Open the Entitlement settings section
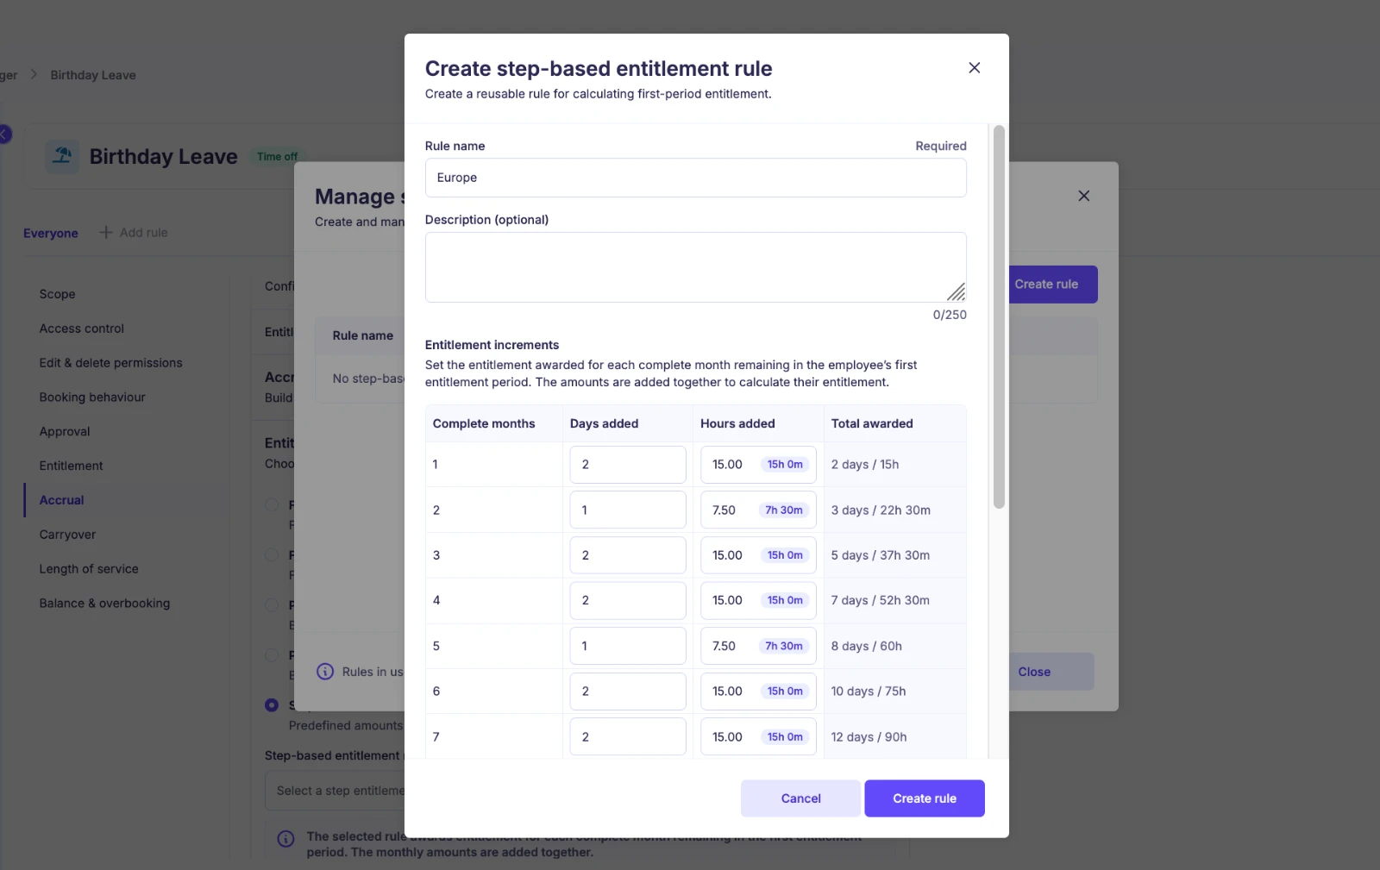 tap(71, 466)
